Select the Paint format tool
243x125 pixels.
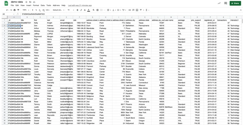point(18,10)
